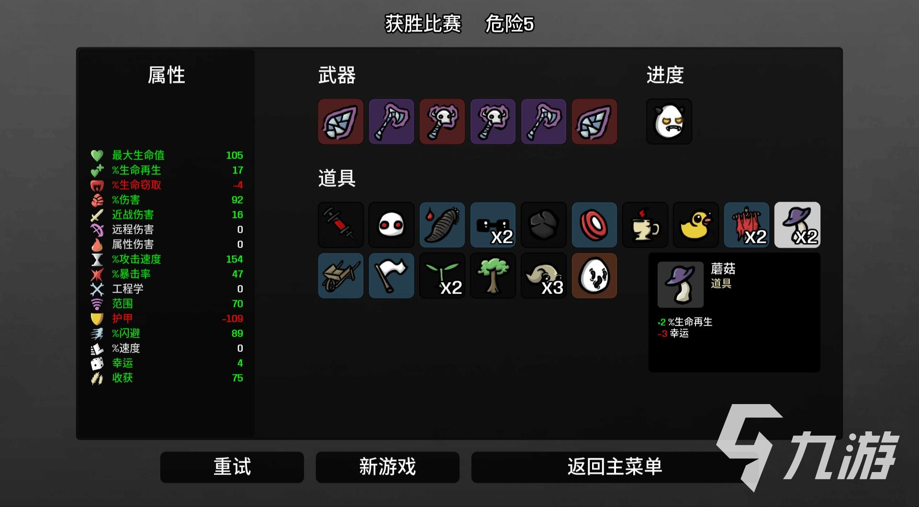Select the rubber duck item
The image size is (919, 507).
click(x=696, y=225)
